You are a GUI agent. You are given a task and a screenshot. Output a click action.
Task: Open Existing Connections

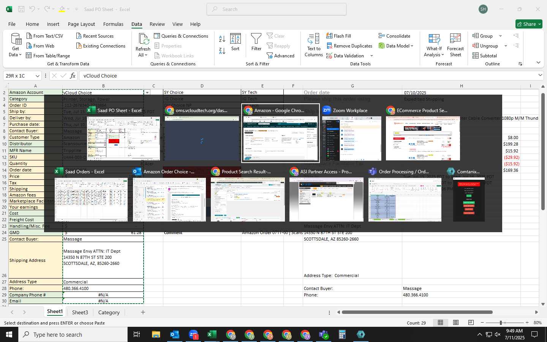click(101, 46)
